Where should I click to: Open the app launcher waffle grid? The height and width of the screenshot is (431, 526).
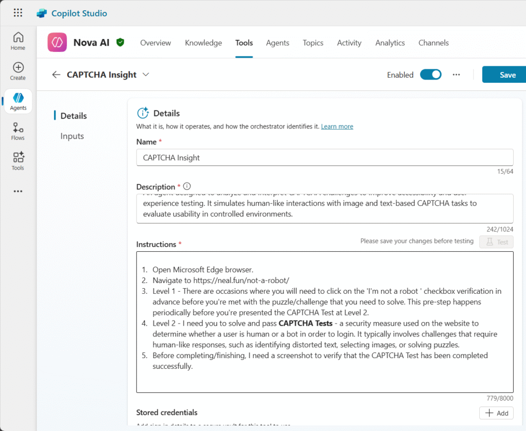(x=18, y=13)
